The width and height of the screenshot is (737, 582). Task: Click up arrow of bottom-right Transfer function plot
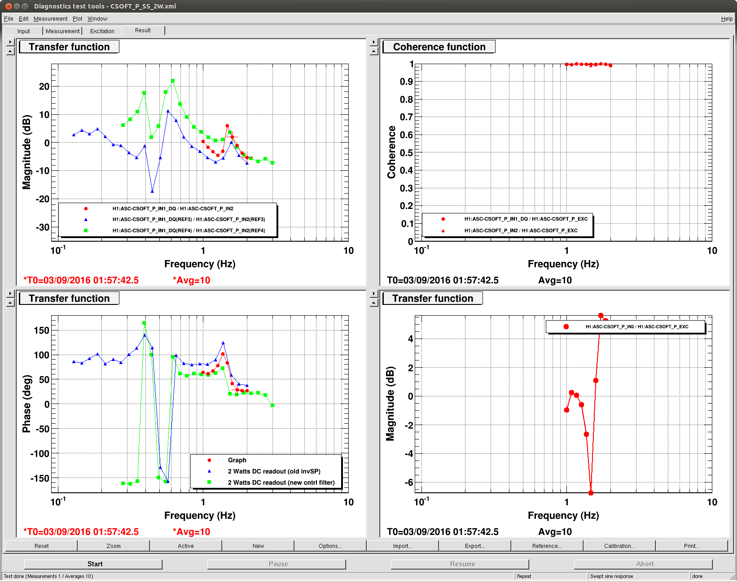374,303
